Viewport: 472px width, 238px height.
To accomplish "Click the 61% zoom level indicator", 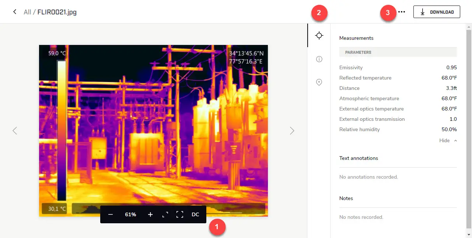I will pos(130,214).
